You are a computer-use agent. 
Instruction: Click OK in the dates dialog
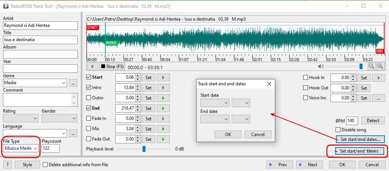(228, 134)
